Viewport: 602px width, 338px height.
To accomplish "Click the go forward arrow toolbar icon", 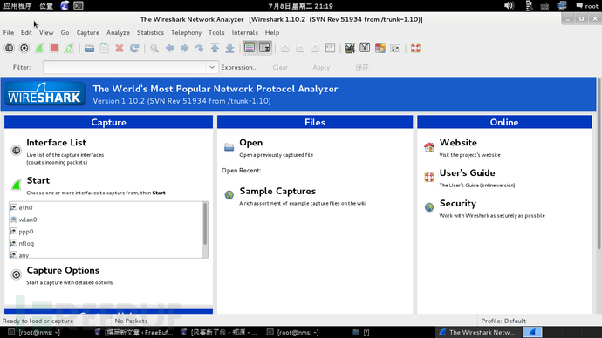I will pos(184,48).
